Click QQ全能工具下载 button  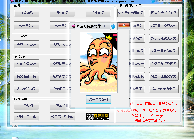pyautogui.click(x=62, y=117)
